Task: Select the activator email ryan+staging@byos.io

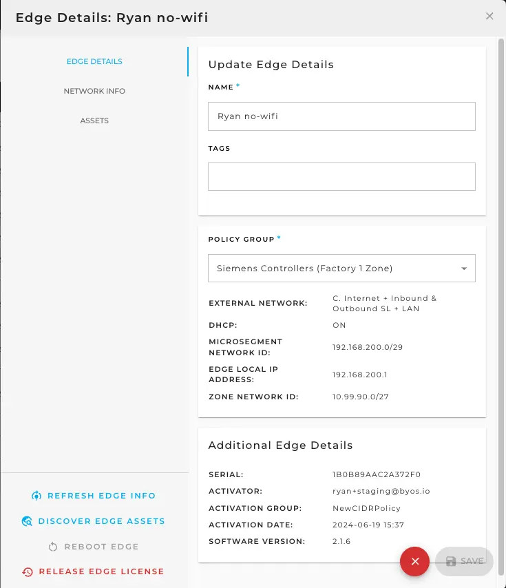Action: [381, 491]
